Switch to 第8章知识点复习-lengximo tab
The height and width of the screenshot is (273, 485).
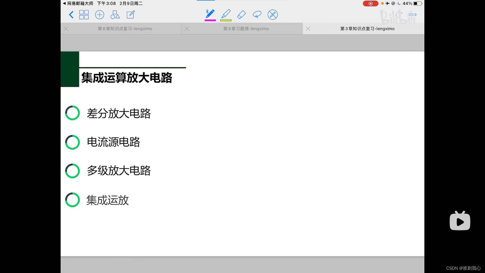pyautogui.click(x=125, y=29)
